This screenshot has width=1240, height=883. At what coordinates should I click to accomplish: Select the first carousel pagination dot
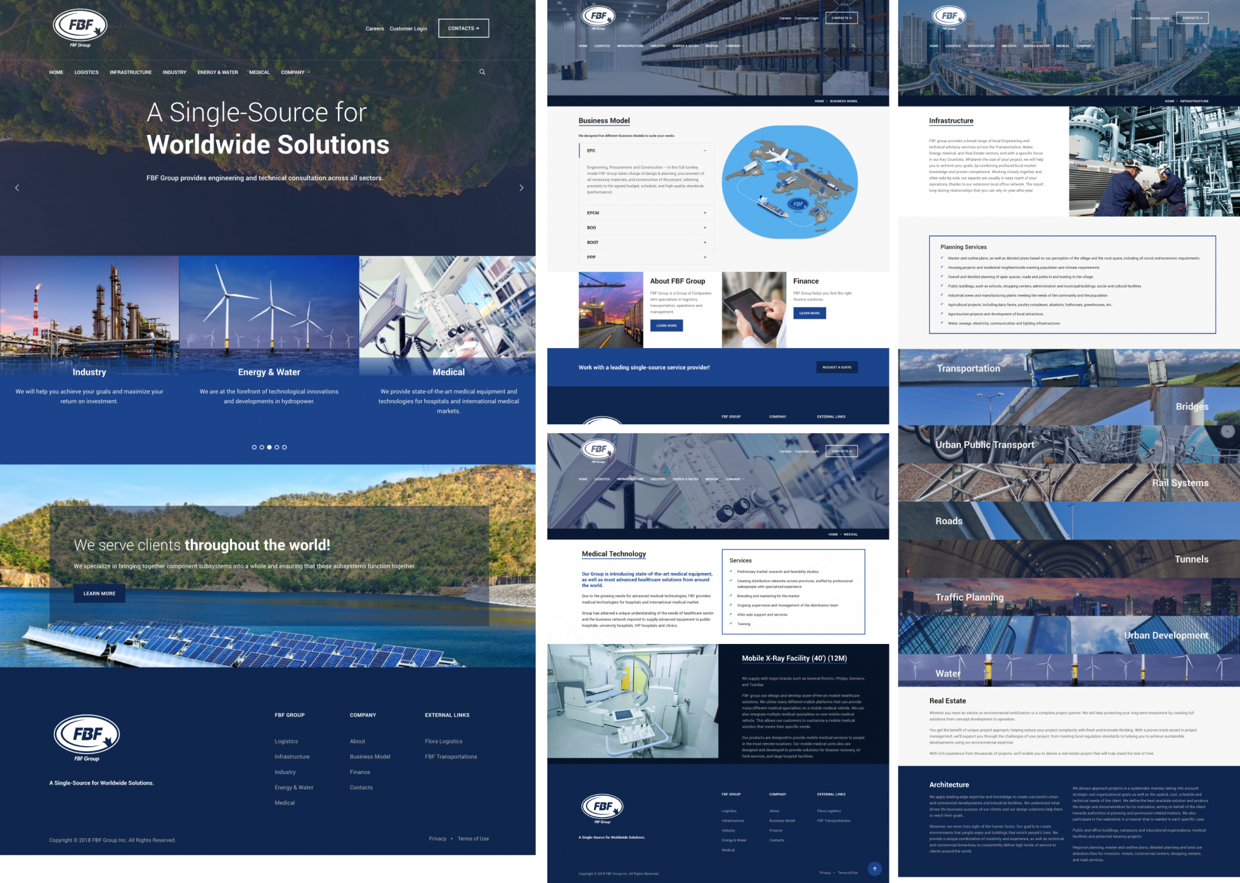point(254,447)
